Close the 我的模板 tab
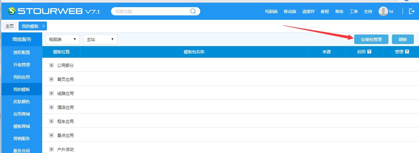 point(44,26)
